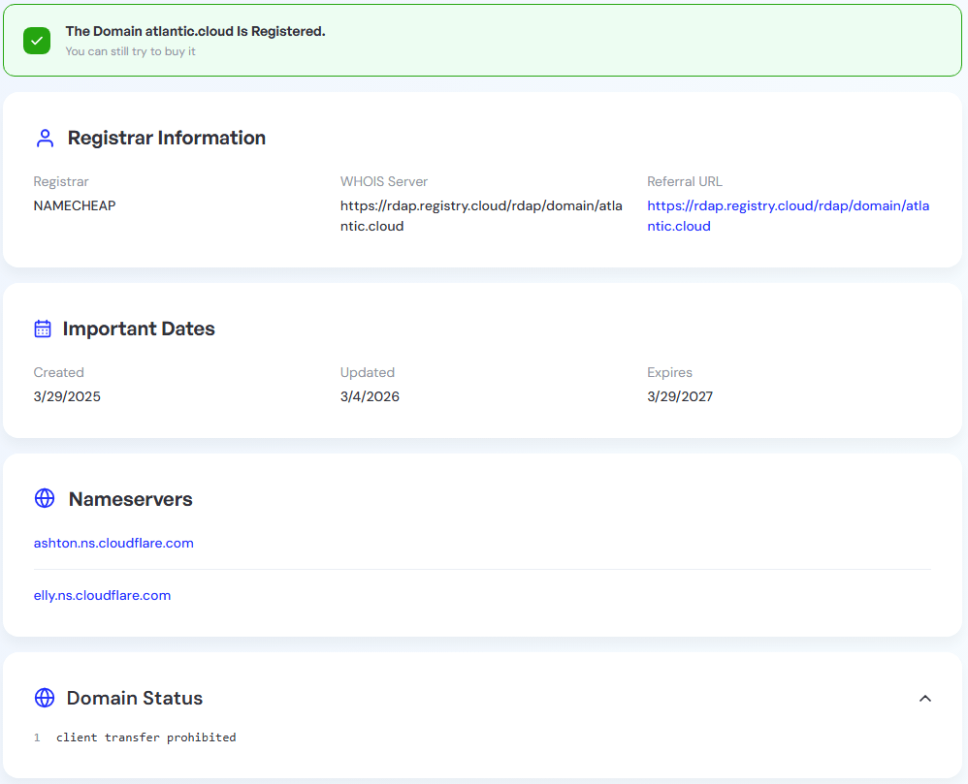Viewport: 968px width, 784px height.
Task: Click the Important Dates heading
Action: 139,329
